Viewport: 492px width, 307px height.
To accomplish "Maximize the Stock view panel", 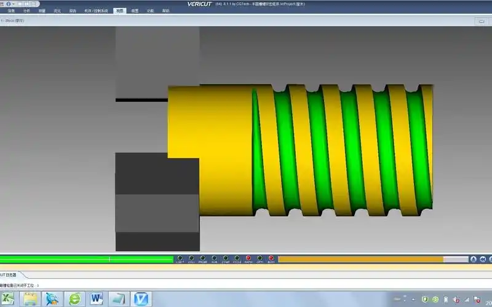I will pyautogui.click(x=481, y=21).
